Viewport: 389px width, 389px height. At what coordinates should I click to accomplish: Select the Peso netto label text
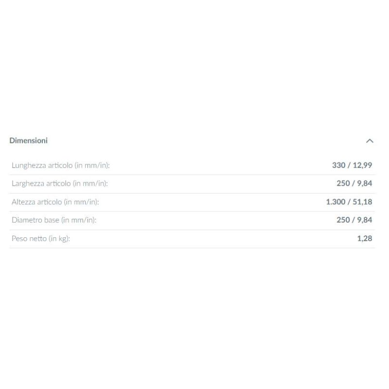point(29,239)
